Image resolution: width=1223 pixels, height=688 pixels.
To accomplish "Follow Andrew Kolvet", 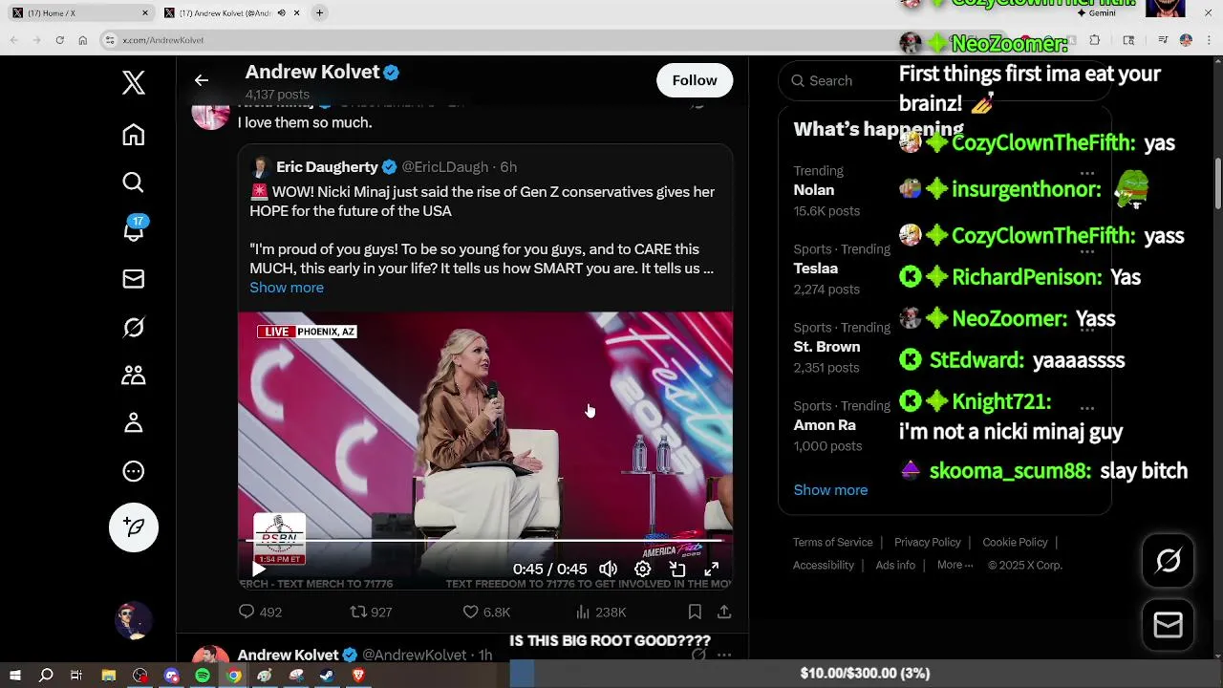I will coord(695,80).
